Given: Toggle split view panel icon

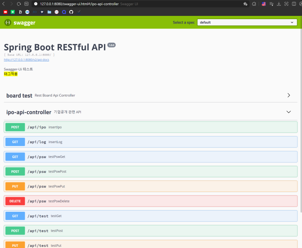Looking at the screenshot, I should pos(294,4).
